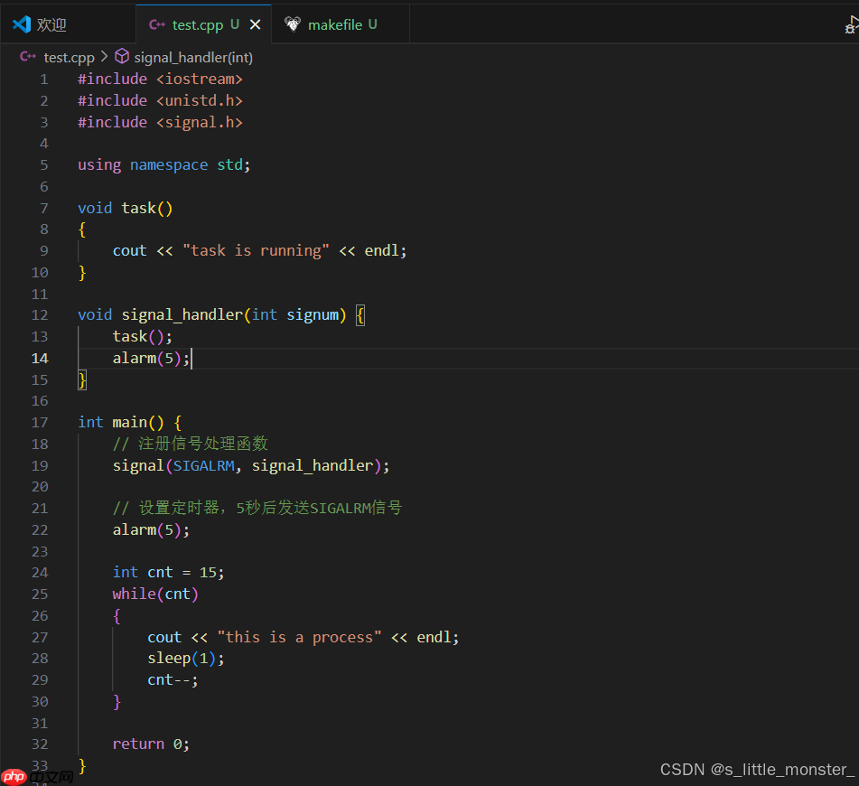Click the 'signum' parameter name
Viewport: 859px width, 786px height.
click(x=313, y=315)
